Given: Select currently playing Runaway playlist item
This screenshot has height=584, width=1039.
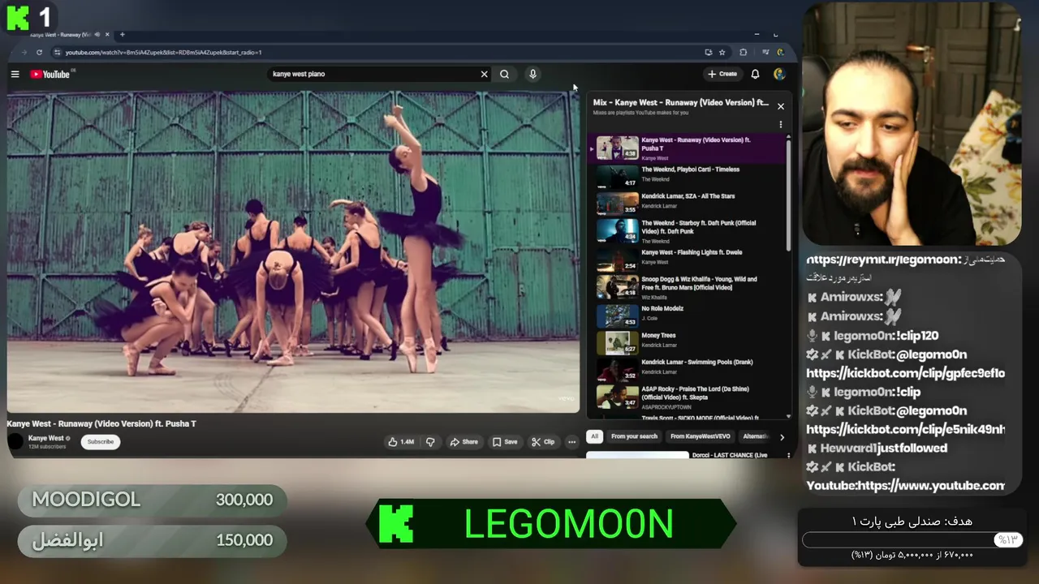Looking at the screenshot, I should coord(687,148).
